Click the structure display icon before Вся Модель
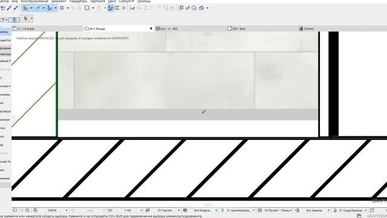This screenshot has width=387, height=218. point(185,210)
